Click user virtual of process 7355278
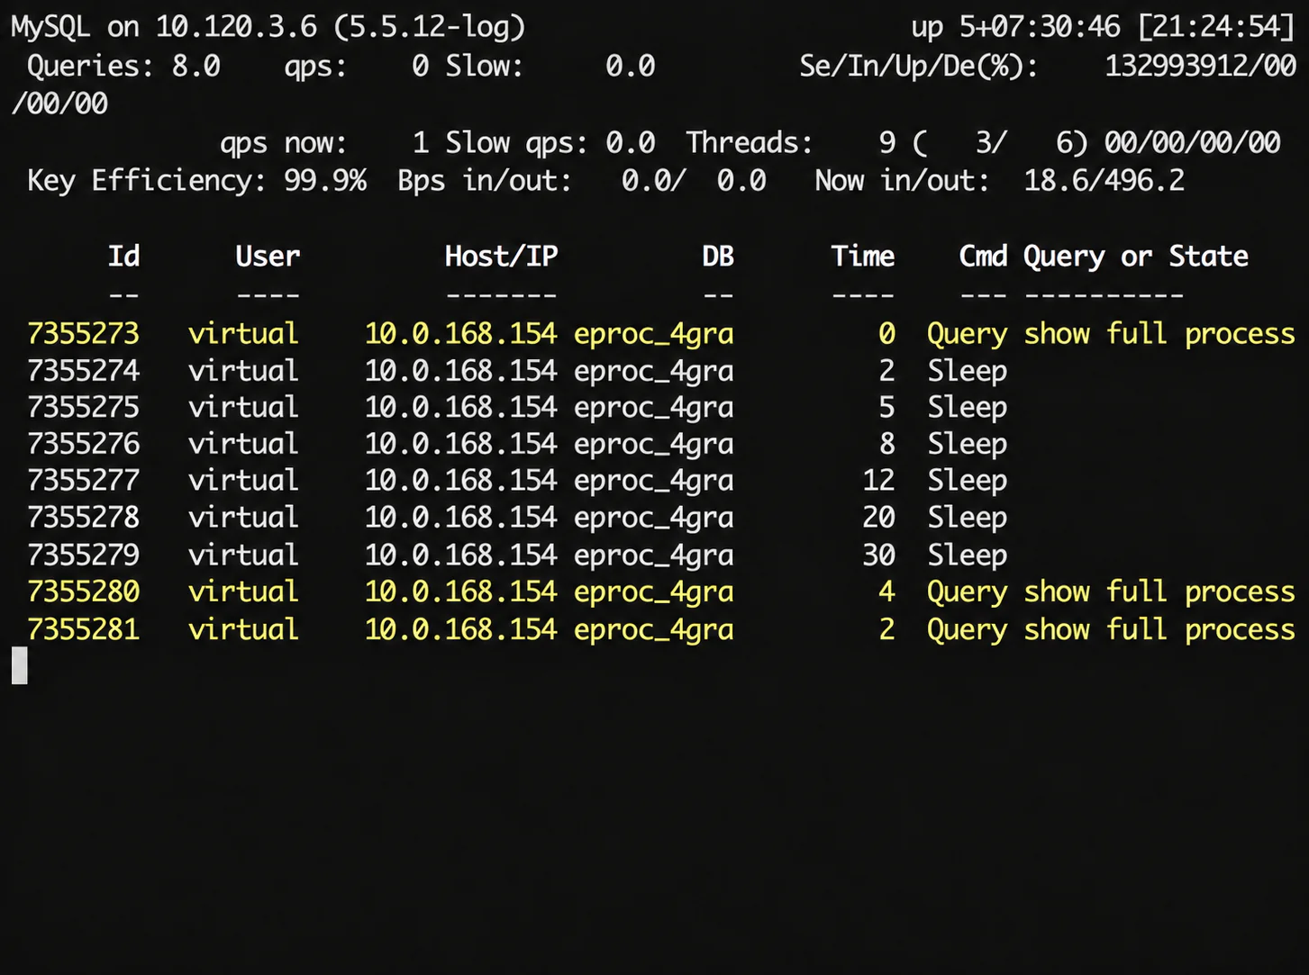The width and height of the screenshot is (1309, 975). tap(243, 518)
